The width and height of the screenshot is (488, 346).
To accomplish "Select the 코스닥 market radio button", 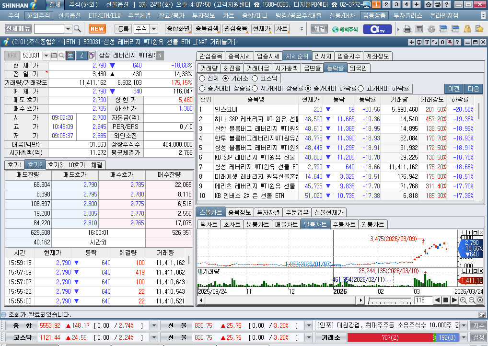I will (x=255, y=79).
